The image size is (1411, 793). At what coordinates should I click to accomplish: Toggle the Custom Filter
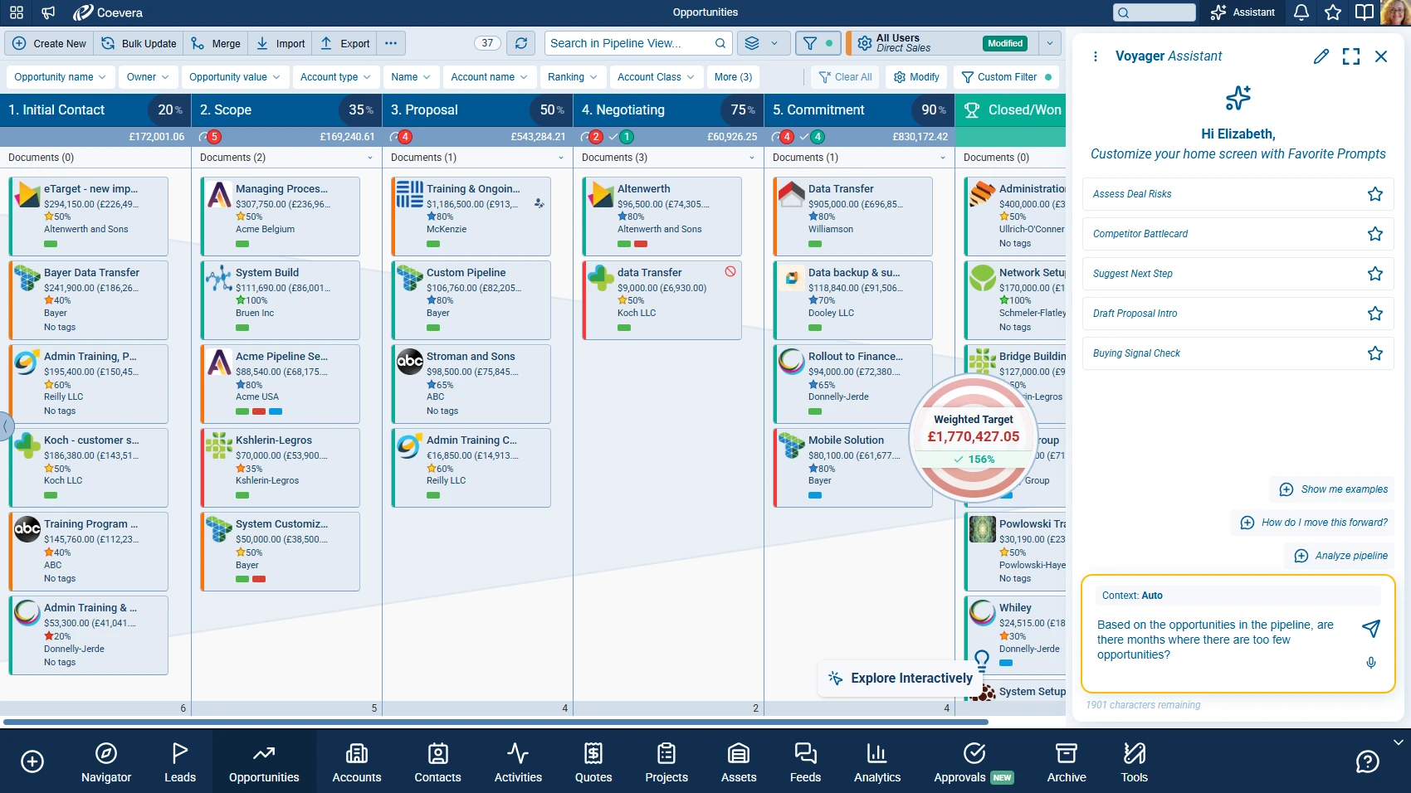pyautogui.click(x=1006, y=77)
